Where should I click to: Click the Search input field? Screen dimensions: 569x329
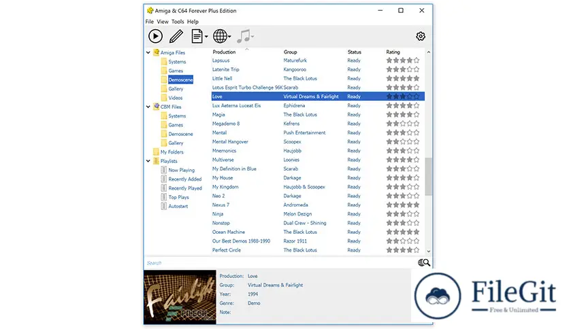280,262
